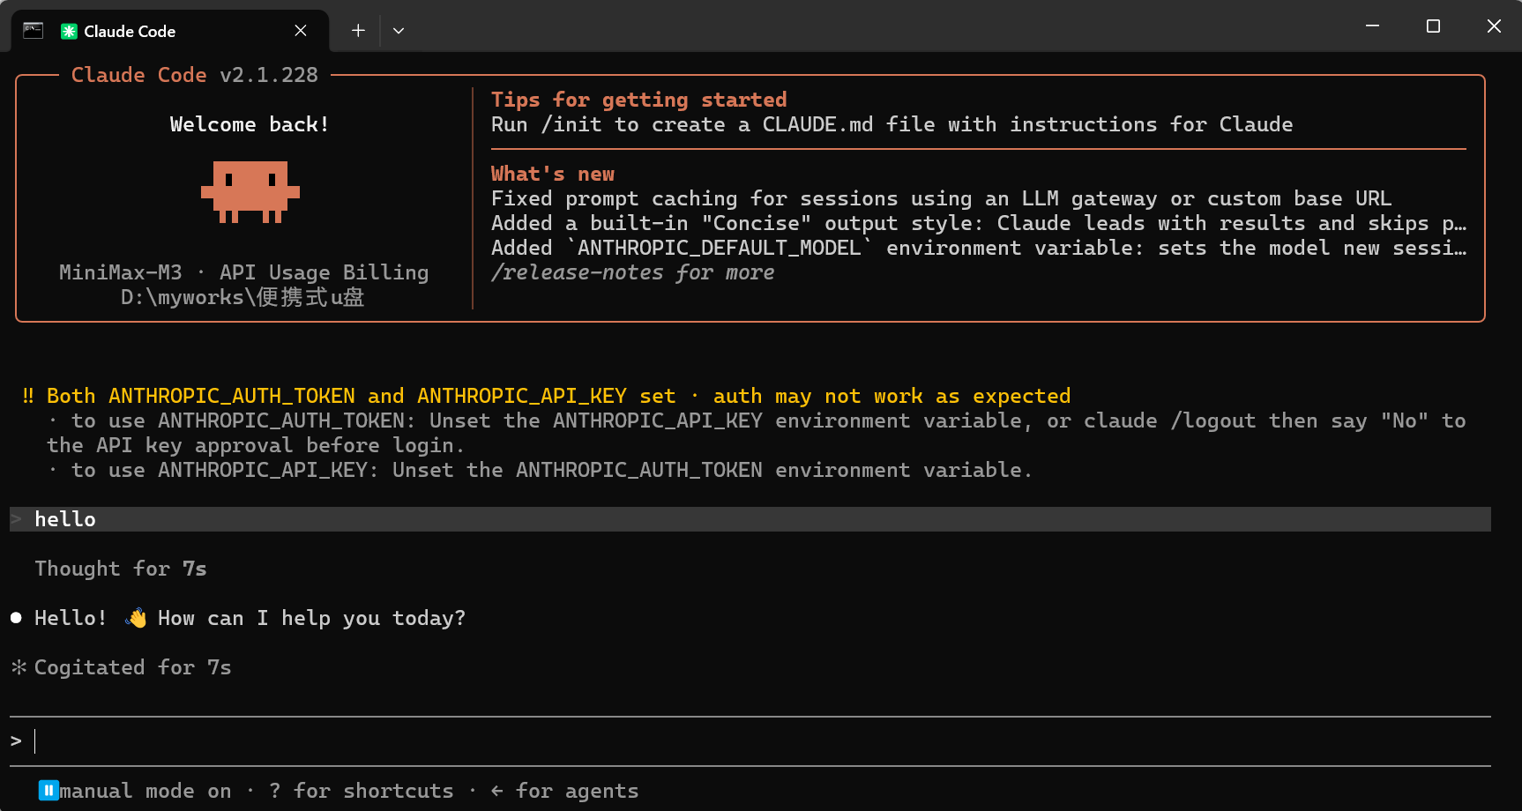Click the 'Claude Code v2.1.228' title text

click(195, 75)
